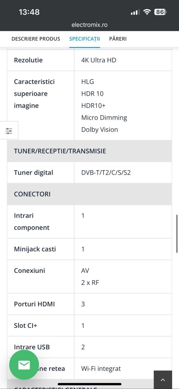This screenshot has height=389, width=179.
Task: Tap the Dolby Vision specification value
Action: click(x=100, y=130)
